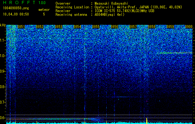This screenshot has height=124, width=195.
Task: Click the 0853 time label
Action: click(x=59, y=27)
